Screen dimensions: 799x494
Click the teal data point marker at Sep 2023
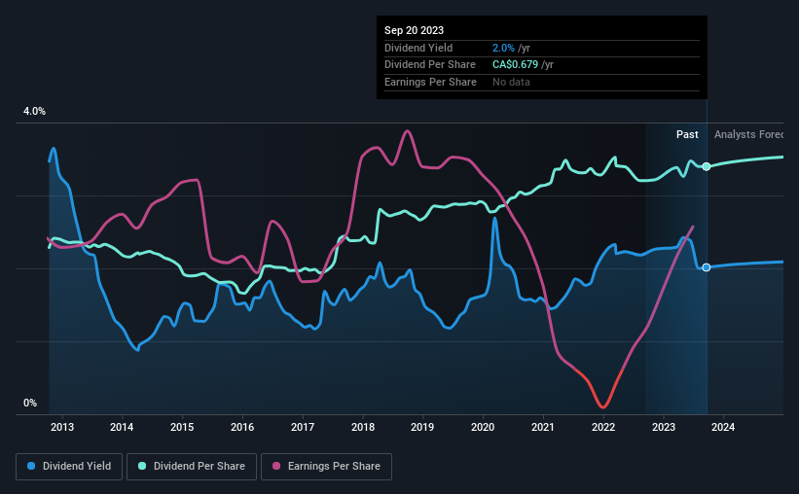coord(707,166)
